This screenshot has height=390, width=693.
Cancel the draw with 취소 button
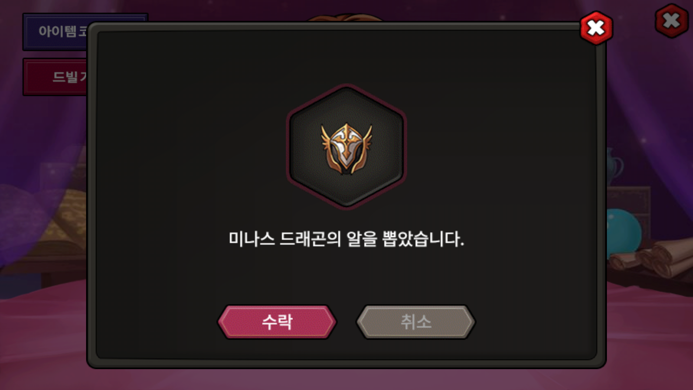[x=416, y=322]
